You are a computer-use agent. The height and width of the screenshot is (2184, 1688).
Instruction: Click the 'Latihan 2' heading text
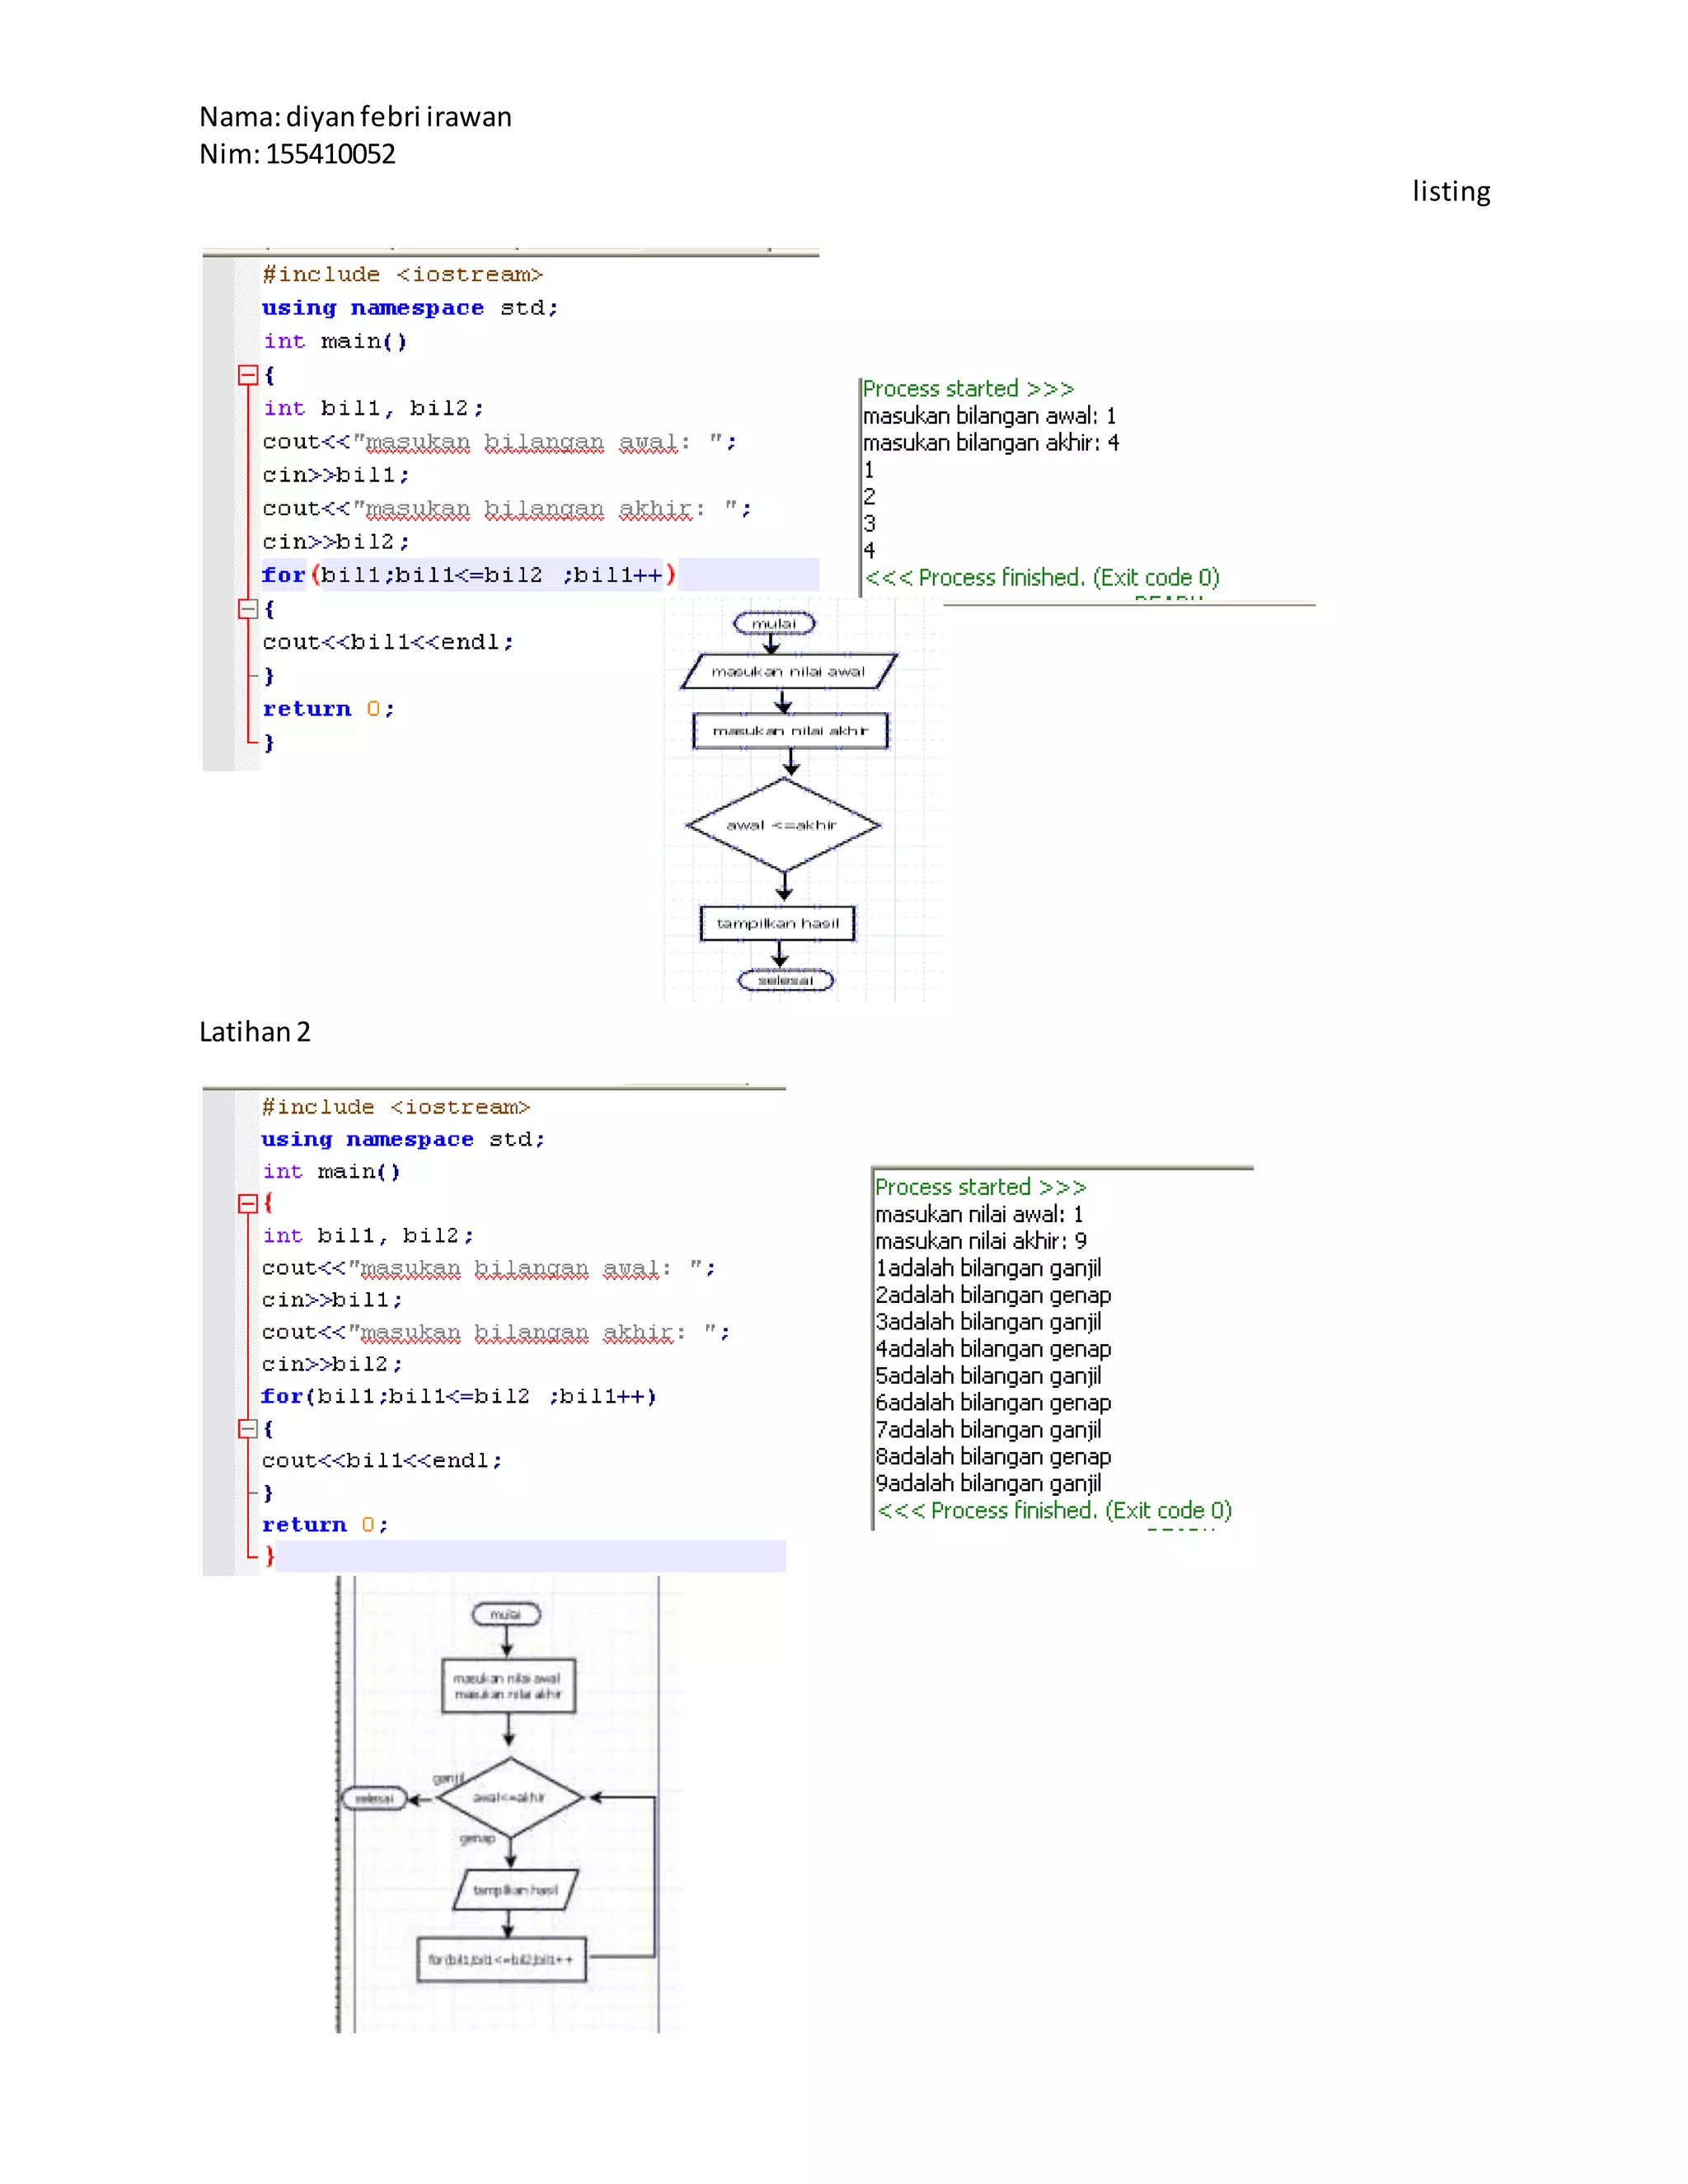click(x=255, y=1031)
